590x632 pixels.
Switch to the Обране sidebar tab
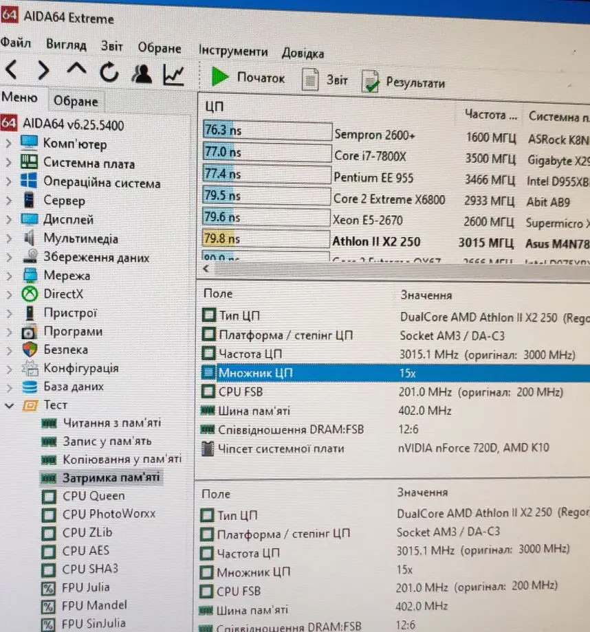[x=76, y=101]
